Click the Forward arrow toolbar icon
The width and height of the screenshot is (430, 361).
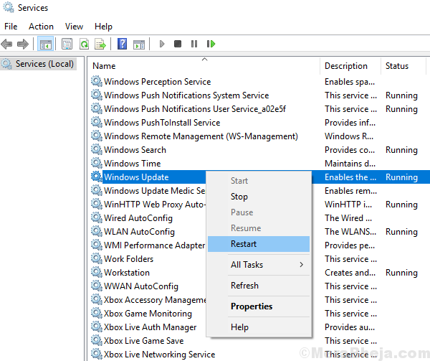tap(24, 44)
